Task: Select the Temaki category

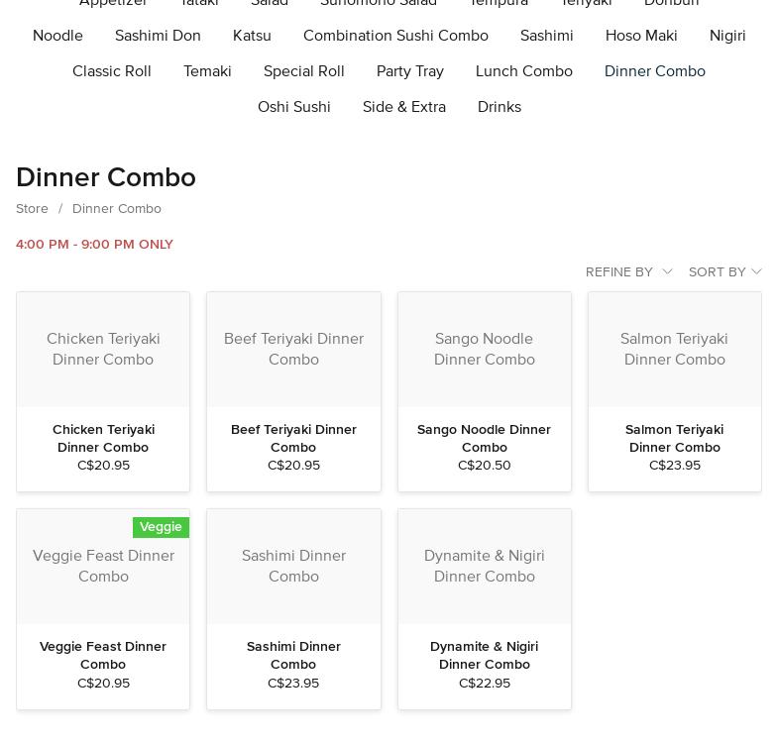Action: click(207, 71)
